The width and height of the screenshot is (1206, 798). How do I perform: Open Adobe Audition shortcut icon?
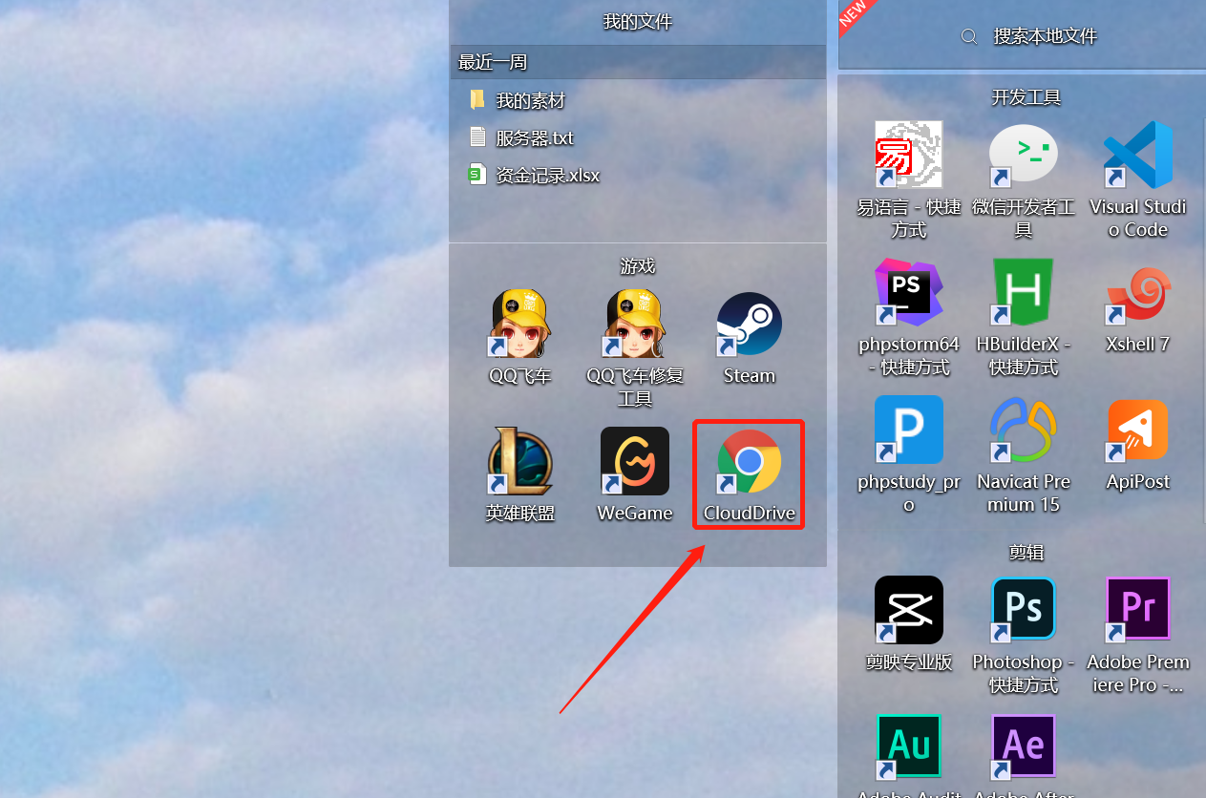(x=909, y=747)
